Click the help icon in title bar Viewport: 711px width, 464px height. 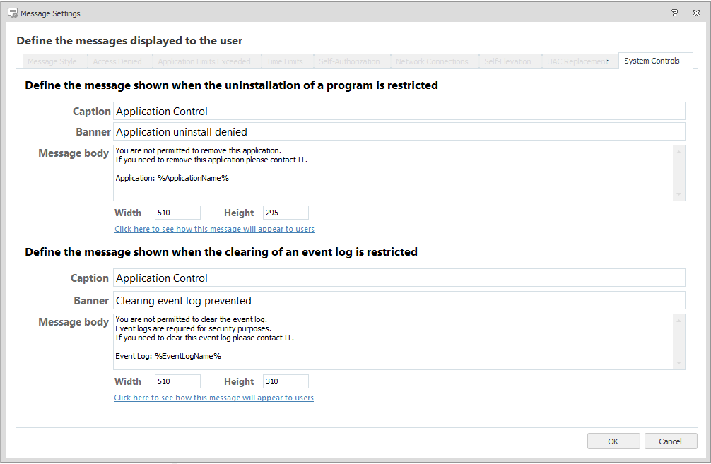point(674,13)
